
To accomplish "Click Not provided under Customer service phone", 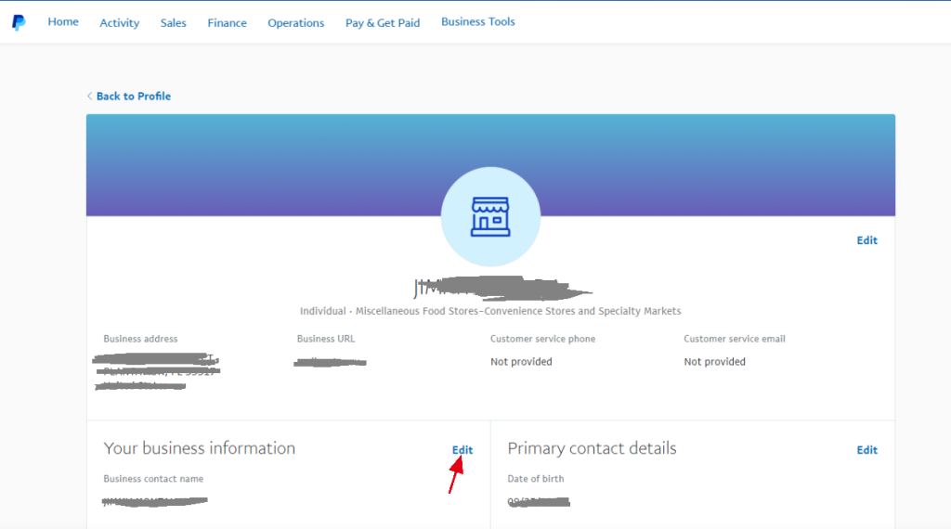I will (521, 362).
